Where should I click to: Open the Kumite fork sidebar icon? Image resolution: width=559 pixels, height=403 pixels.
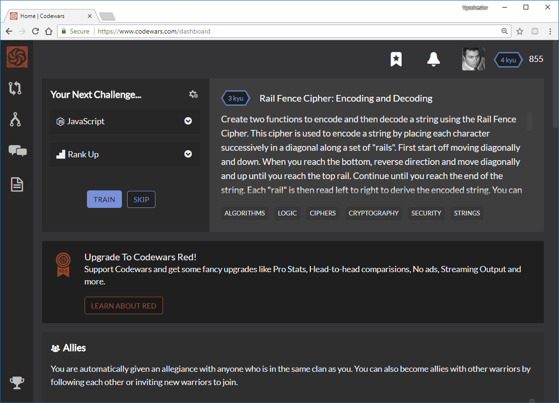(x=15, y=120)
